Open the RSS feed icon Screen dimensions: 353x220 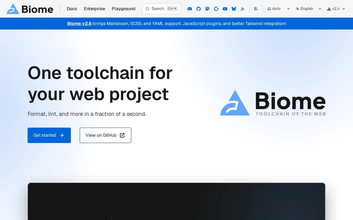tap(243, 9)
